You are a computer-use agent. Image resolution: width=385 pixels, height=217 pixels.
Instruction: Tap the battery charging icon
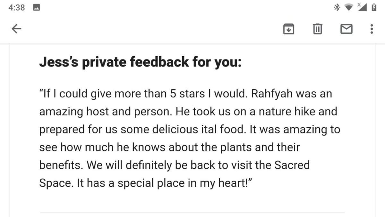[374, 7]
